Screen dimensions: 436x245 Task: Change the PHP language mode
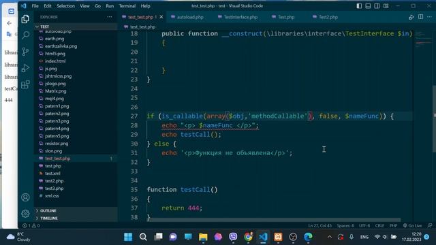[x=393, y=225]
